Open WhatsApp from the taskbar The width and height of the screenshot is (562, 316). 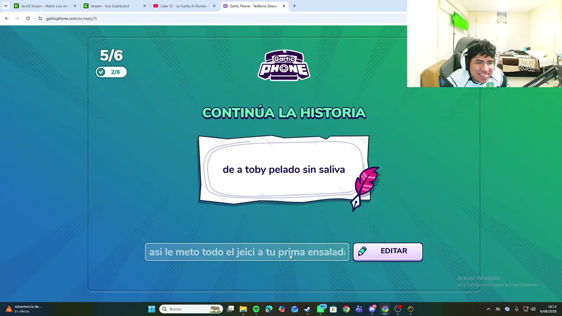point(321,309)
